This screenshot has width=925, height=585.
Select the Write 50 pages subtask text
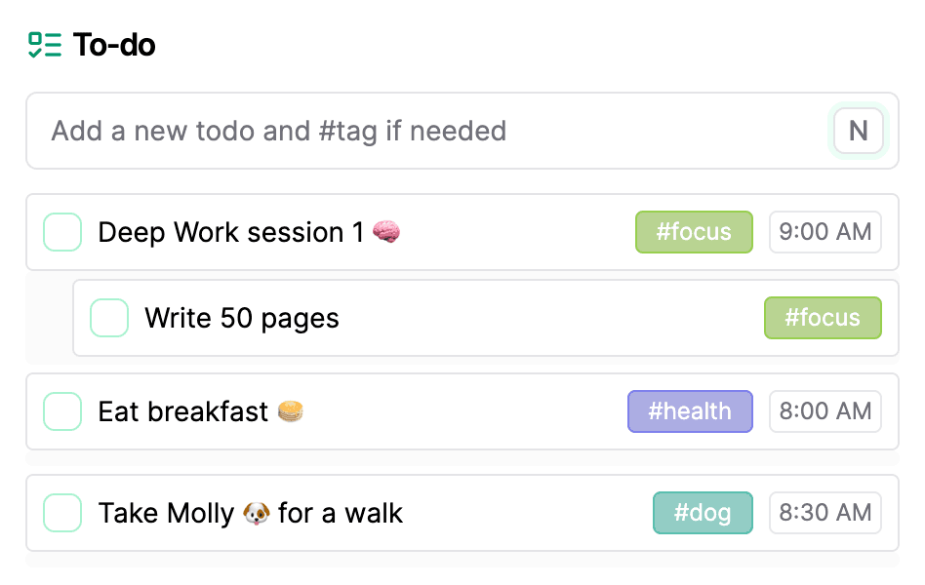point(242,318)
